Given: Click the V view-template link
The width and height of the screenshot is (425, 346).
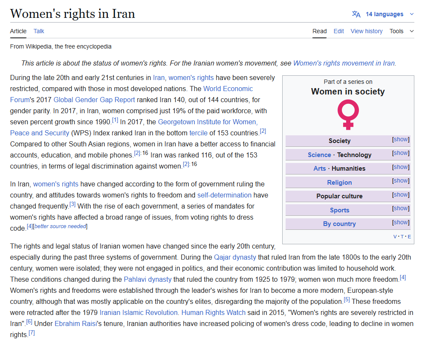Looking at the screenshot, I should point(395,237).
